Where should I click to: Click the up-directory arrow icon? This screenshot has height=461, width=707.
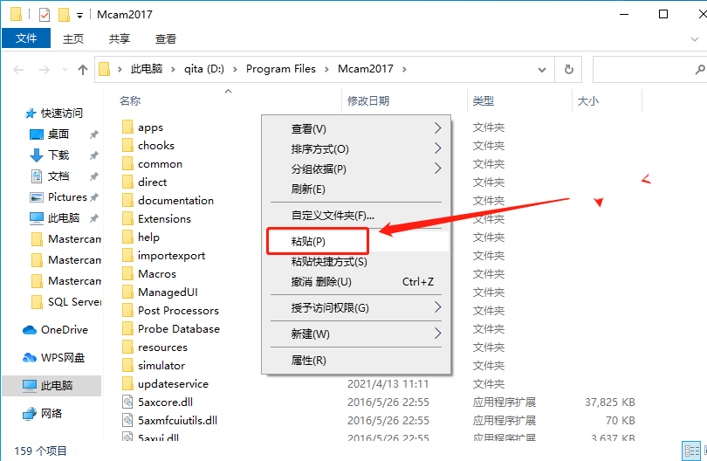(83, 70)
